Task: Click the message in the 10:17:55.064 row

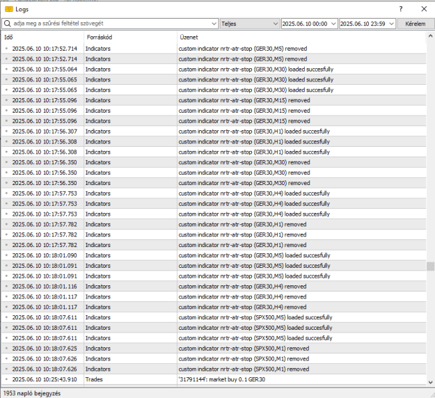Action: point(256,70)
